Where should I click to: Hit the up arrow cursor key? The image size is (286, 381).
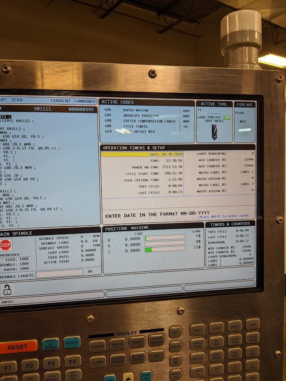coord(128,377)
